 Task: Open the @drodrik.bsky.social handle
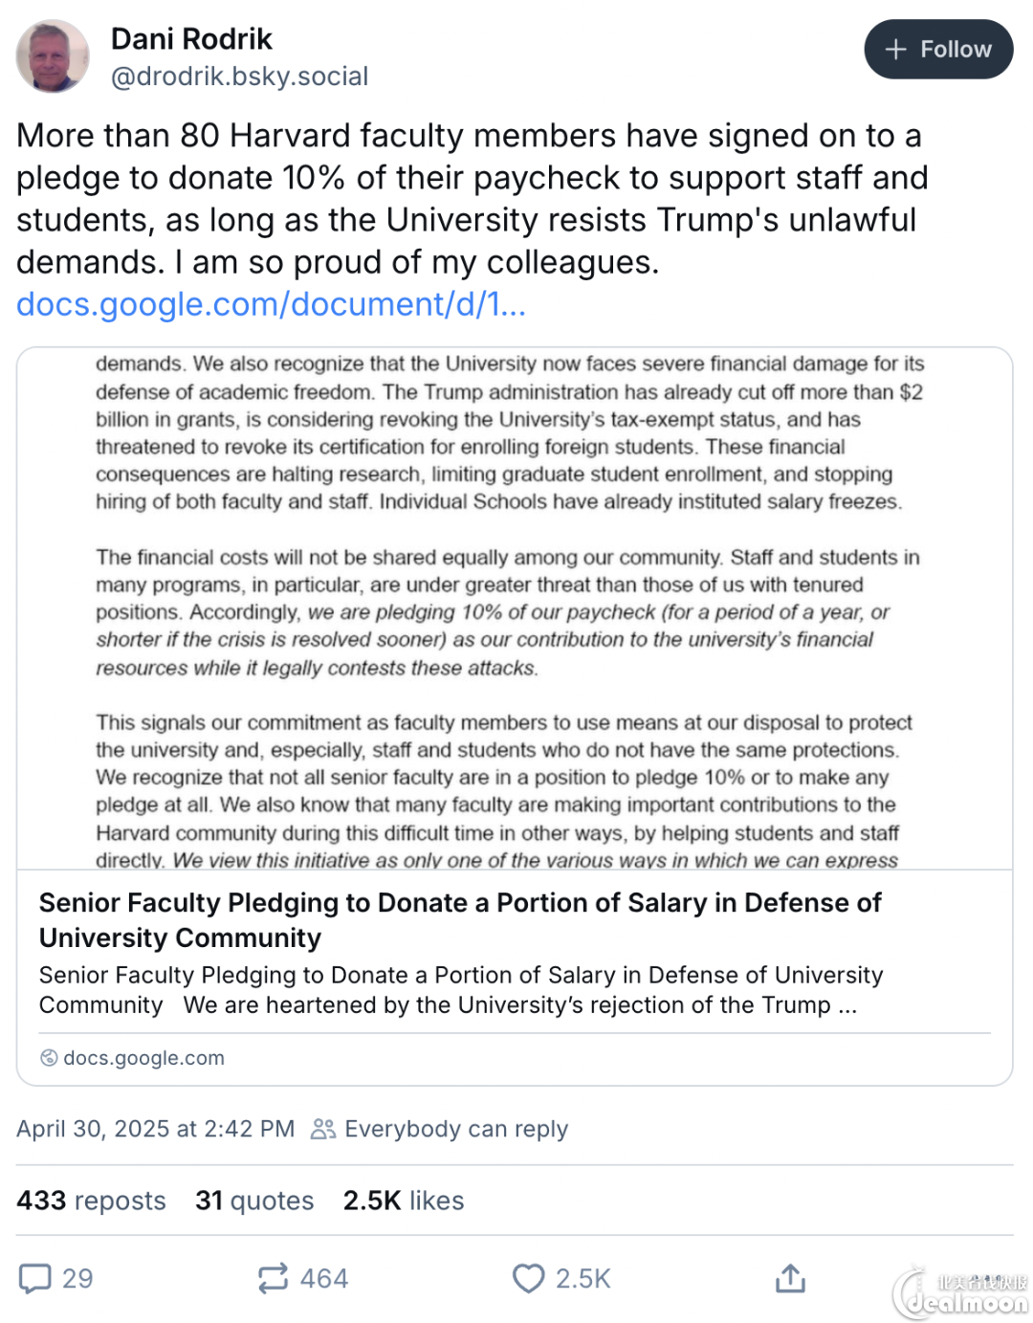pos(239,77)
